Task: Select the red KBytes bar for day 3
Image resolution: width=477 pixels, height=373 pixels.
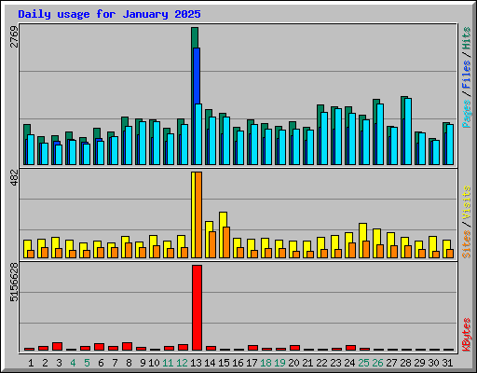Action: [58, 346]
